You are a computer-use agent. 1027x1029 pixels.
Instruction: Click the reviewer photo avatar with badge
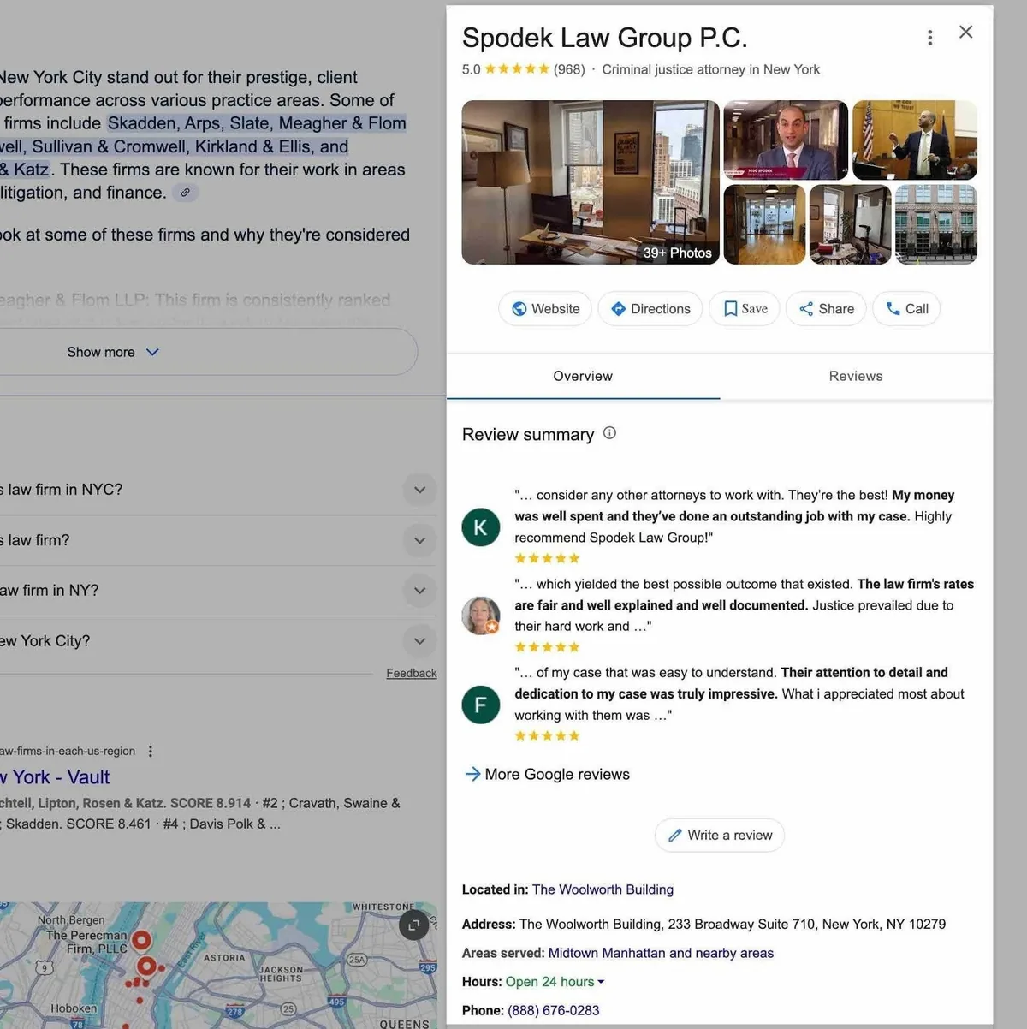click(x=481, y=616)
